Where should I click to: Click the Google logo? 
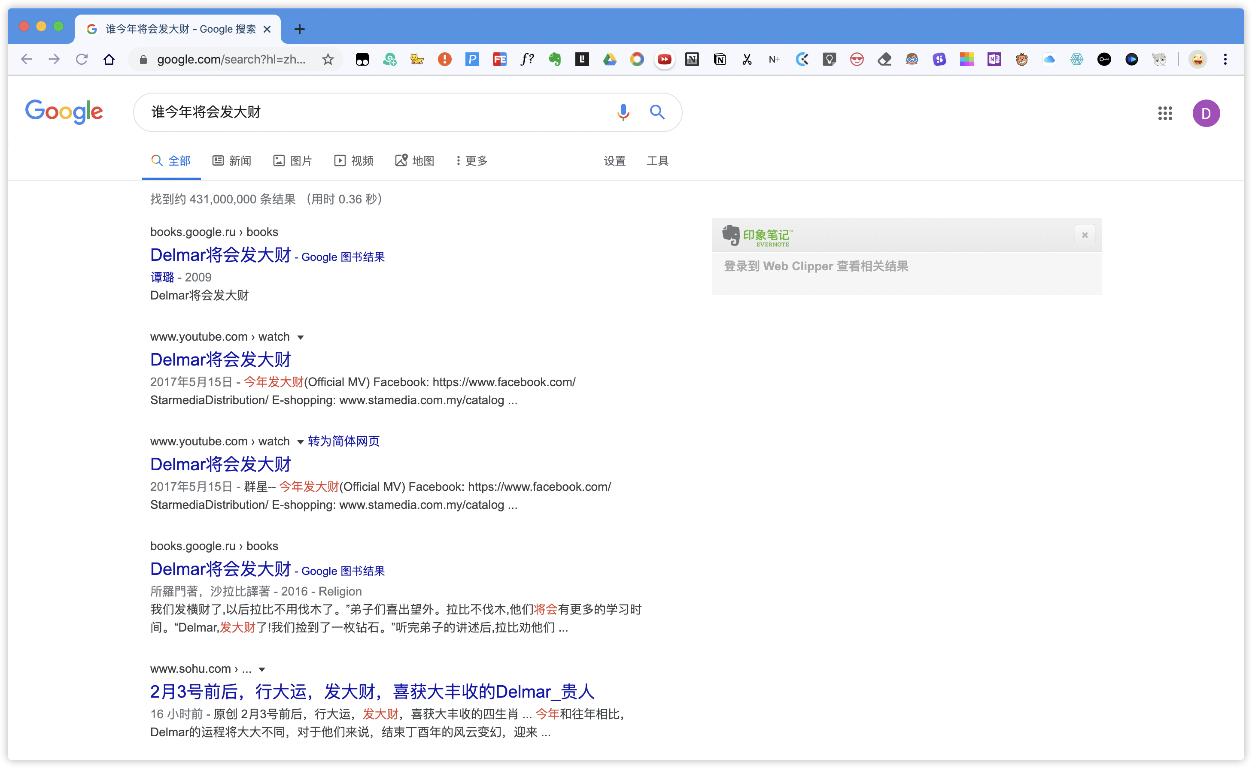[x=64, y=112]
